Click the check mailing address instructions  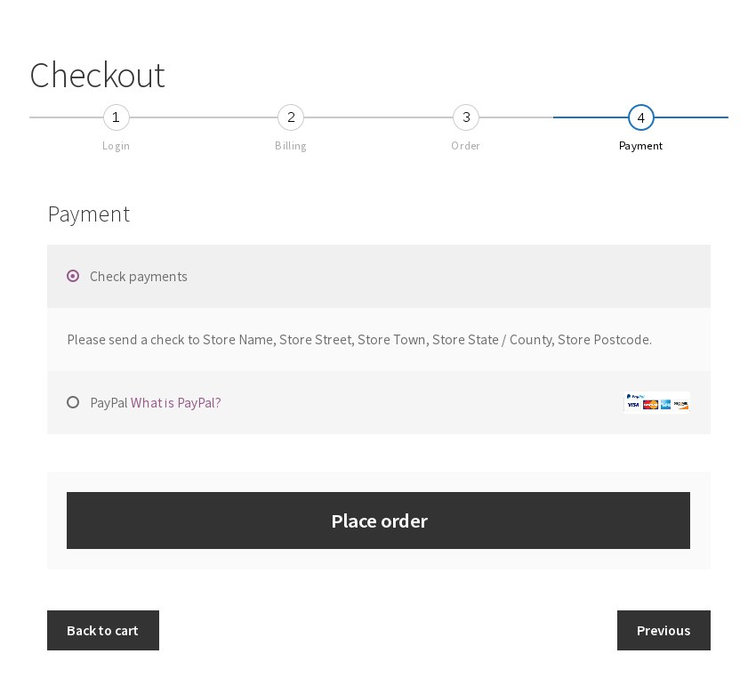coord(359,340)
